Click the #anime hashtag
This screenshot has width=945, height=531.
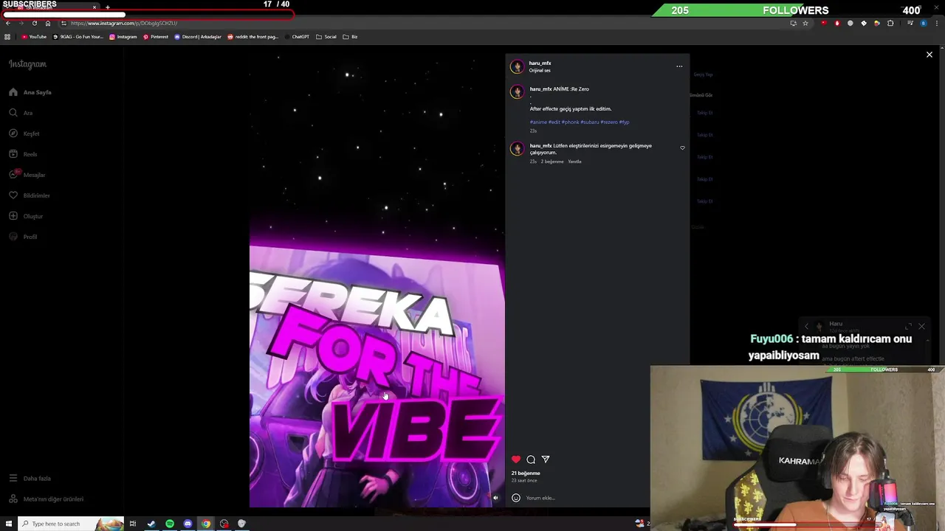coord(538,122)
